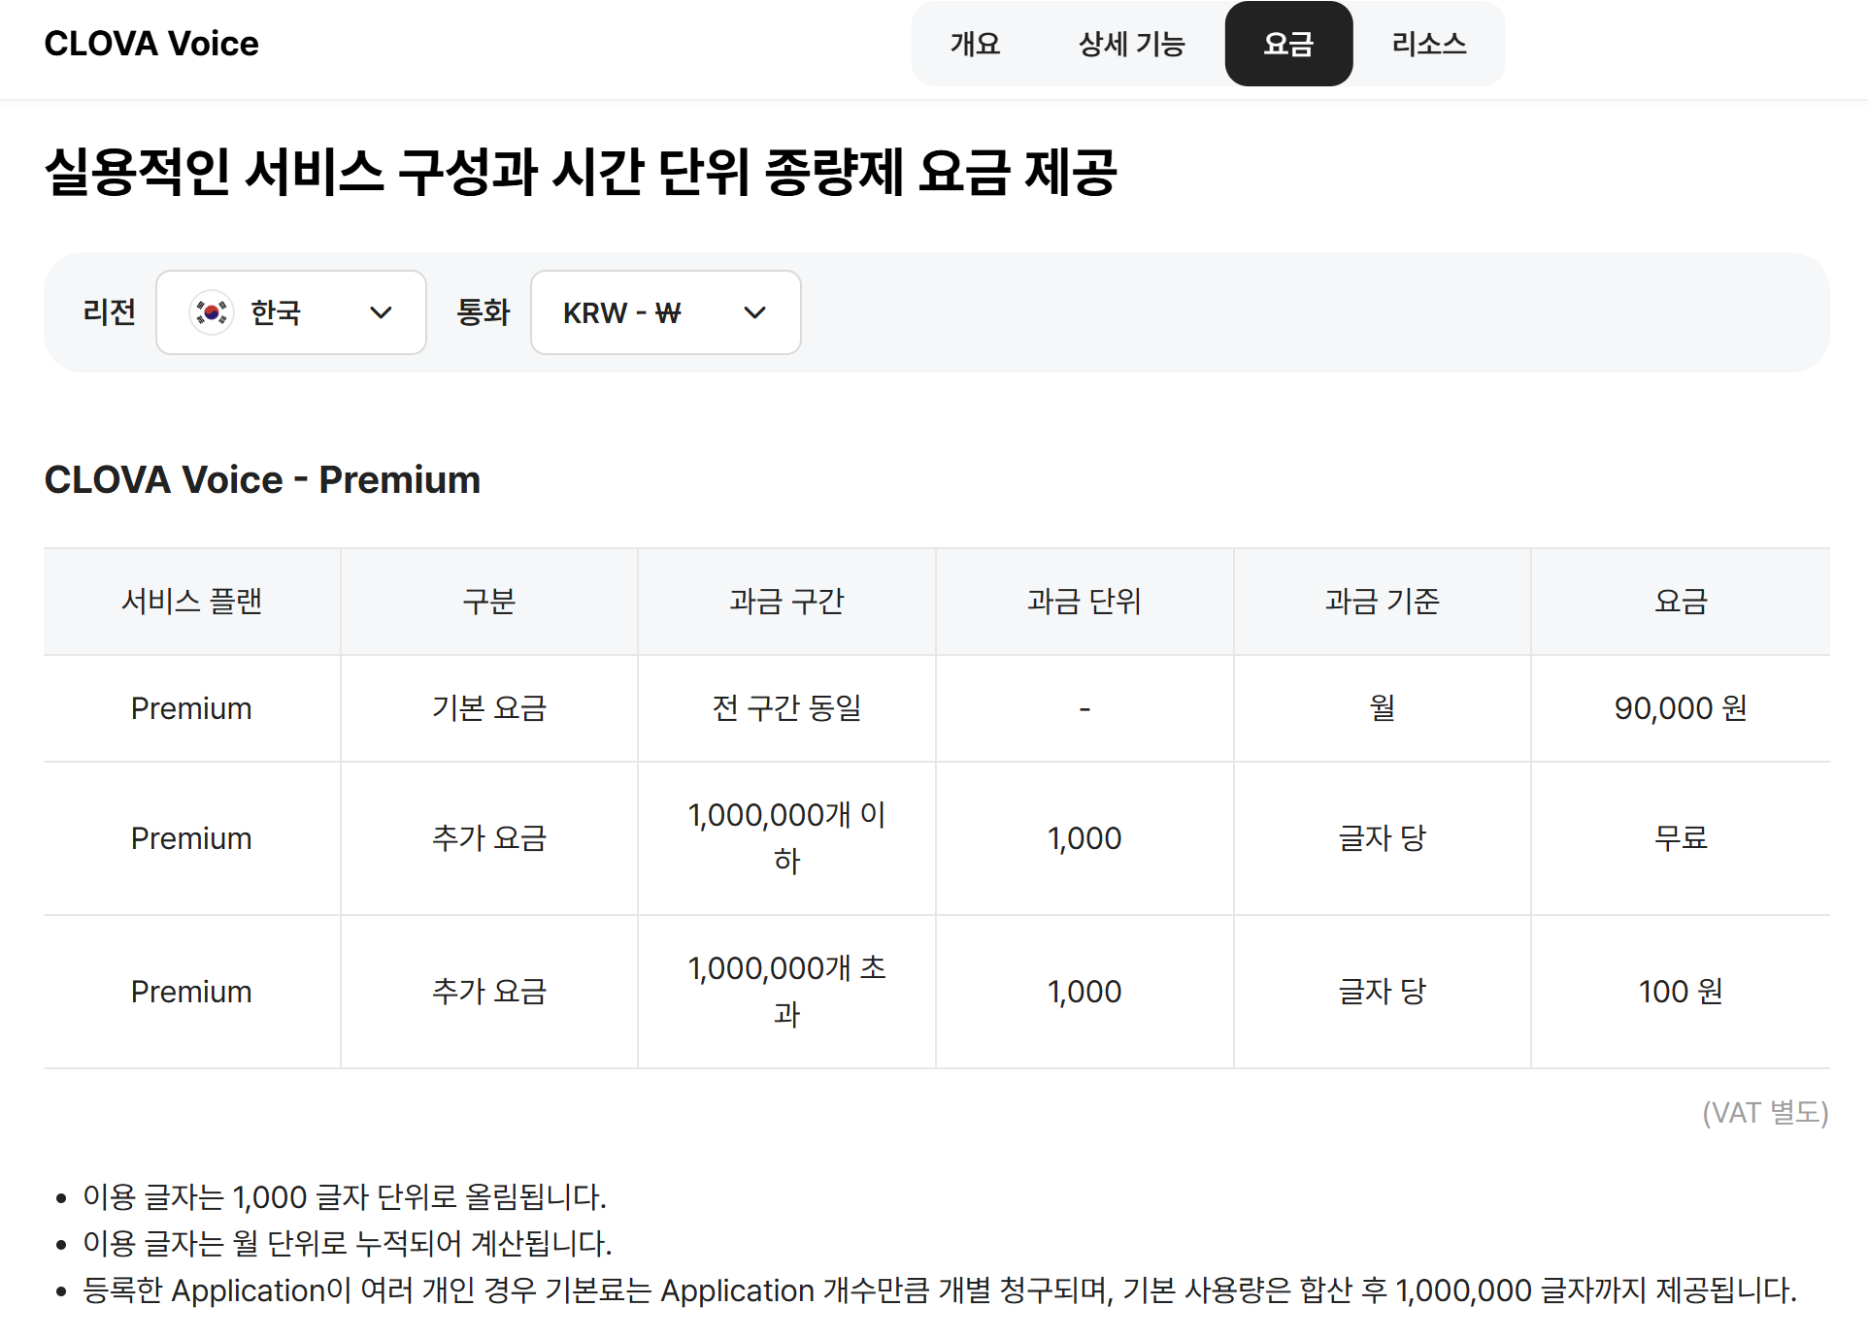Click the 90,000 원 price cell
The image size is (1868, 1339).
(1680, 708)
